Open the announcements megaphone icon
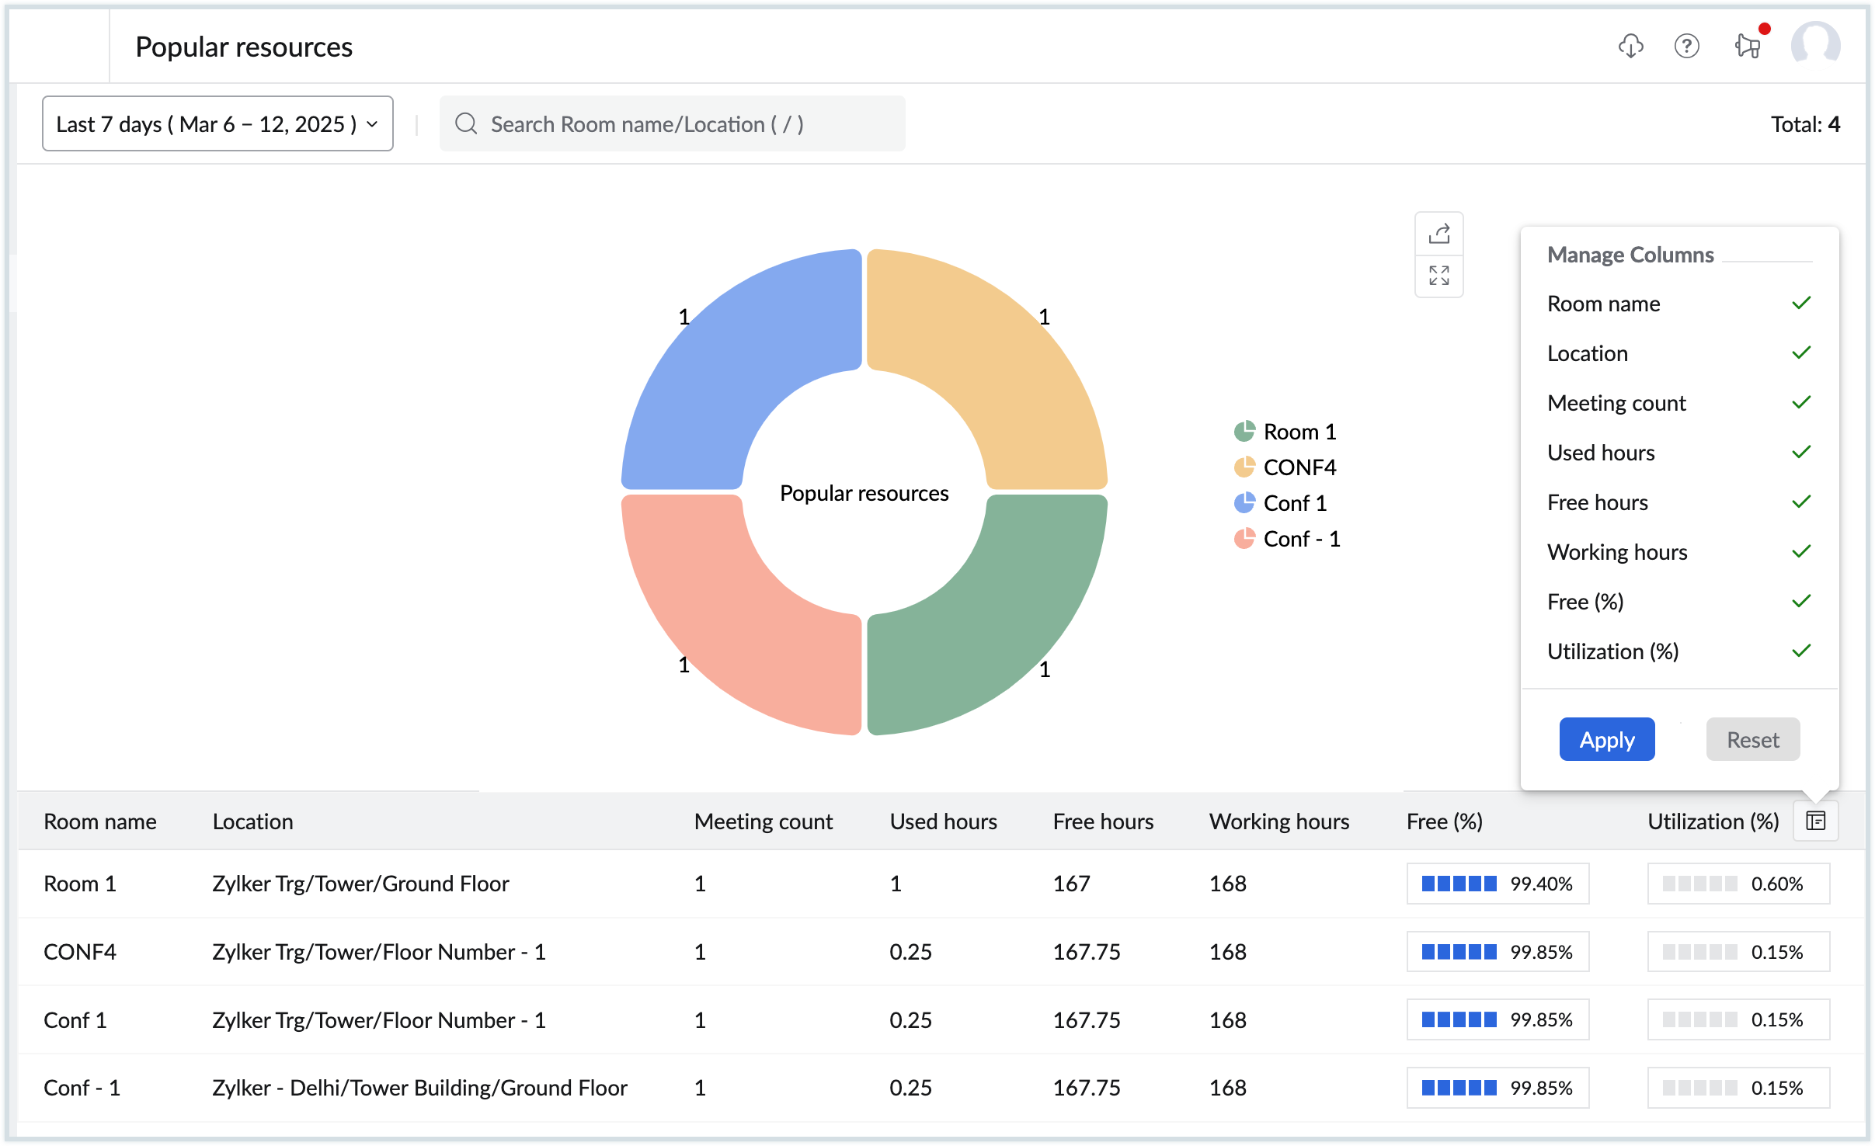 1748,47
